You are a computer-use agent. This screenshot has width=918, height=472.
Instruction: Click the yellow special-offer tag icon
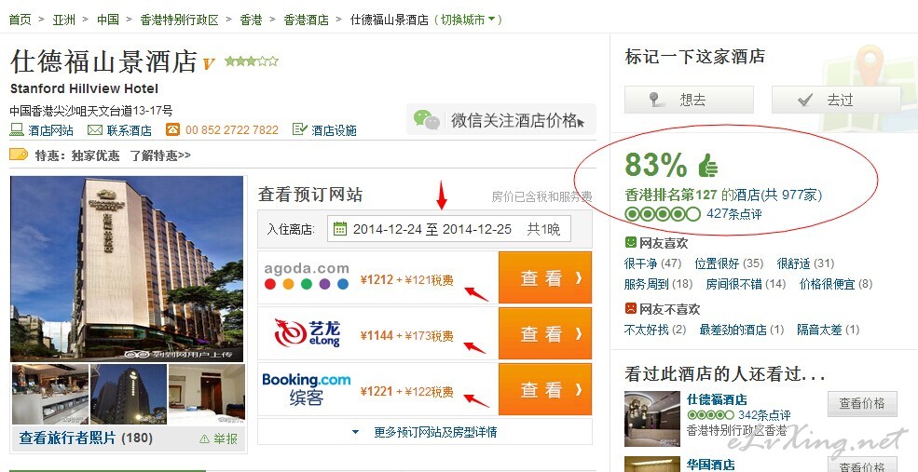[19, 155]
